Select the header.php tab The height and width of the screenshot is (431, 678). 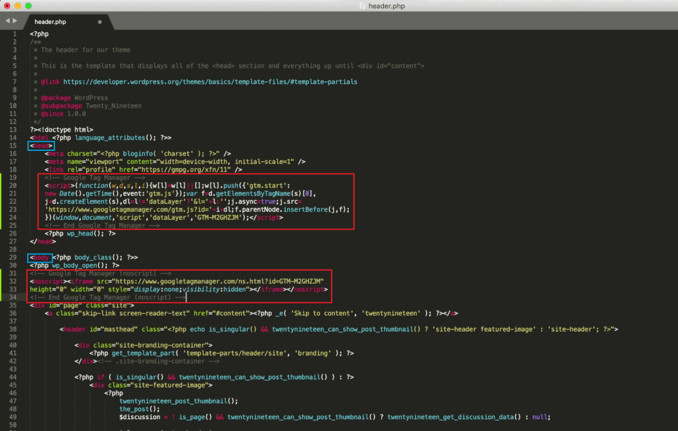[50, 22]
